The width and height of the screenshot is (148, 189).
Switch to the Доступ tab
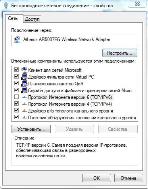[32, 19]
